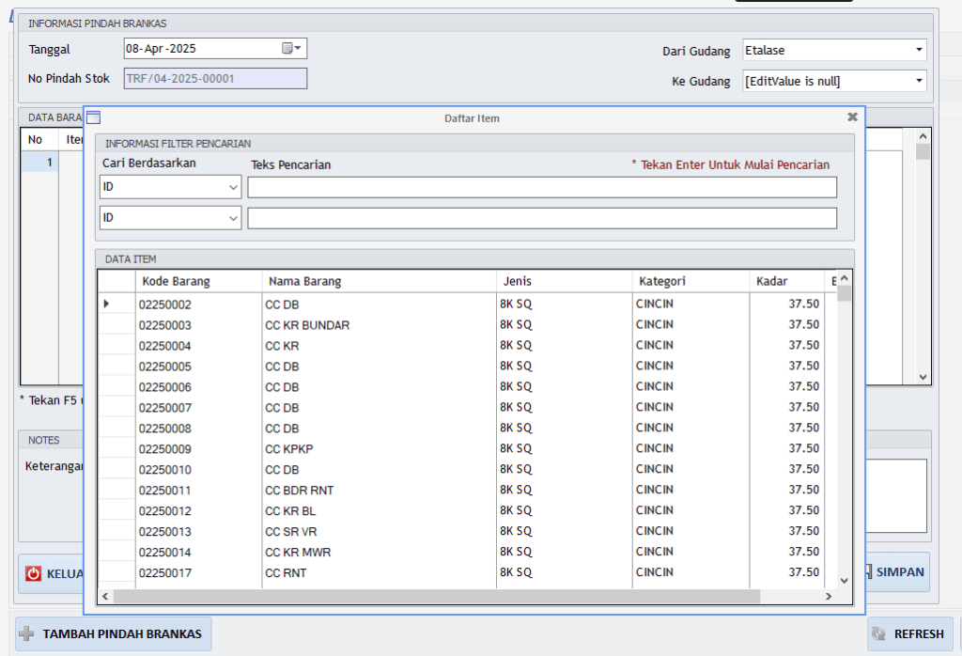Click the item name CC KR BL
The height and width of the screenshot is (656, 962).
click(290, 511)
